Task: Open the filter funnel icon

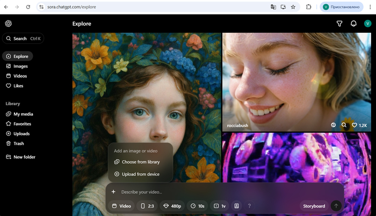Action: (x=339, y=24)
